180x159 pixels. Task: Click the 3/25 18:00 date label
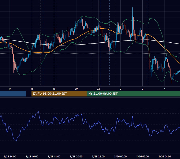tap(54, 156)
